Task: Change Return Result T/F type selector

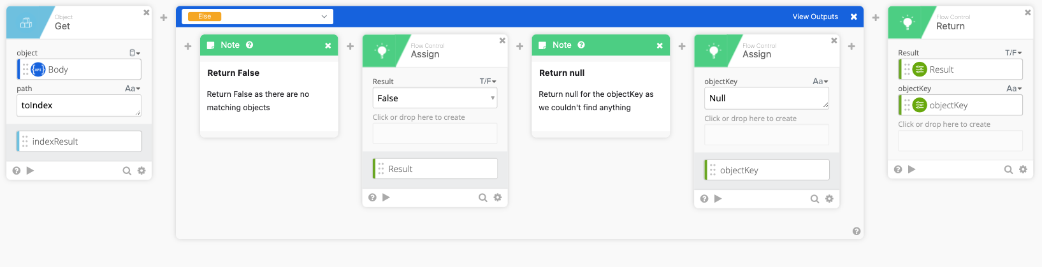Action: click(x=1013, y=53)
